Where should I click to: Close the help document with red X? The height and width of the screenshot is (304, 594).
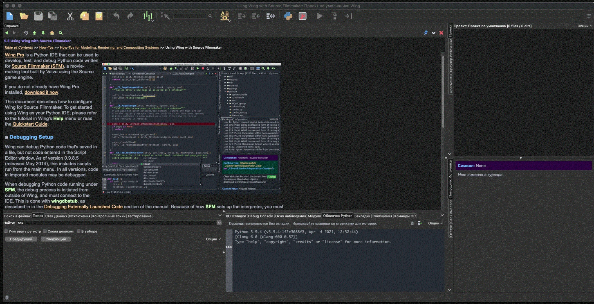(441, 33)
